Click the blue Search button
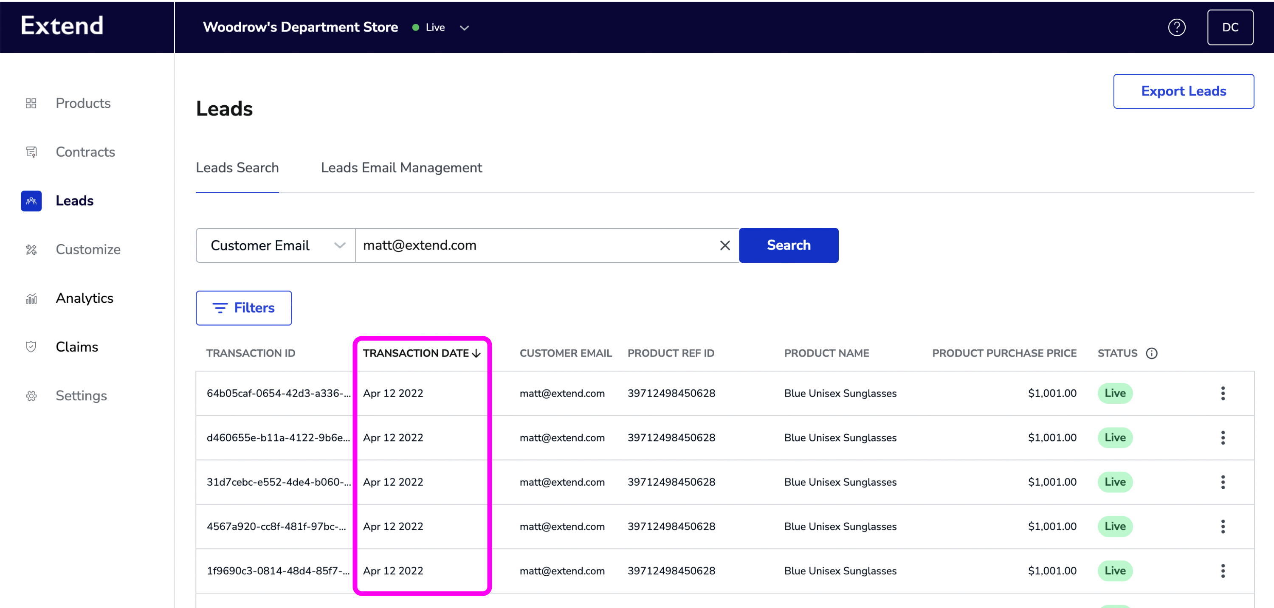 (x=788, y=245)
